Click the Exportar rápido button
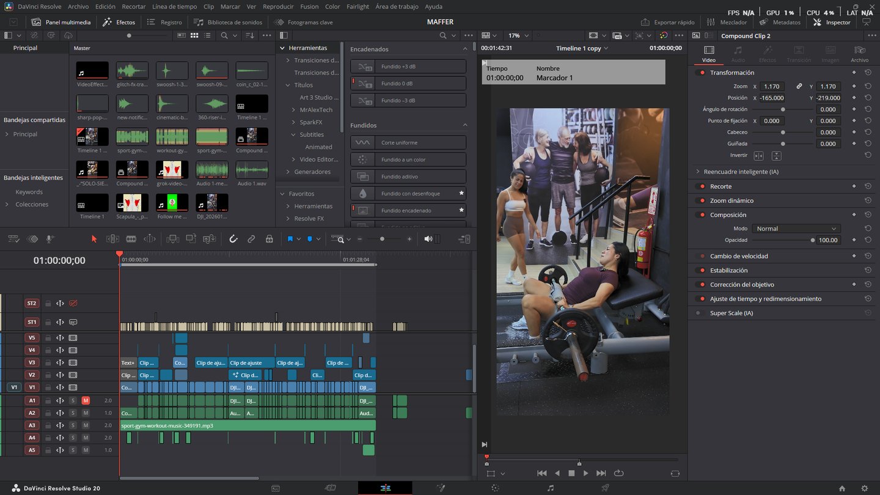 [x=667, y=22]
